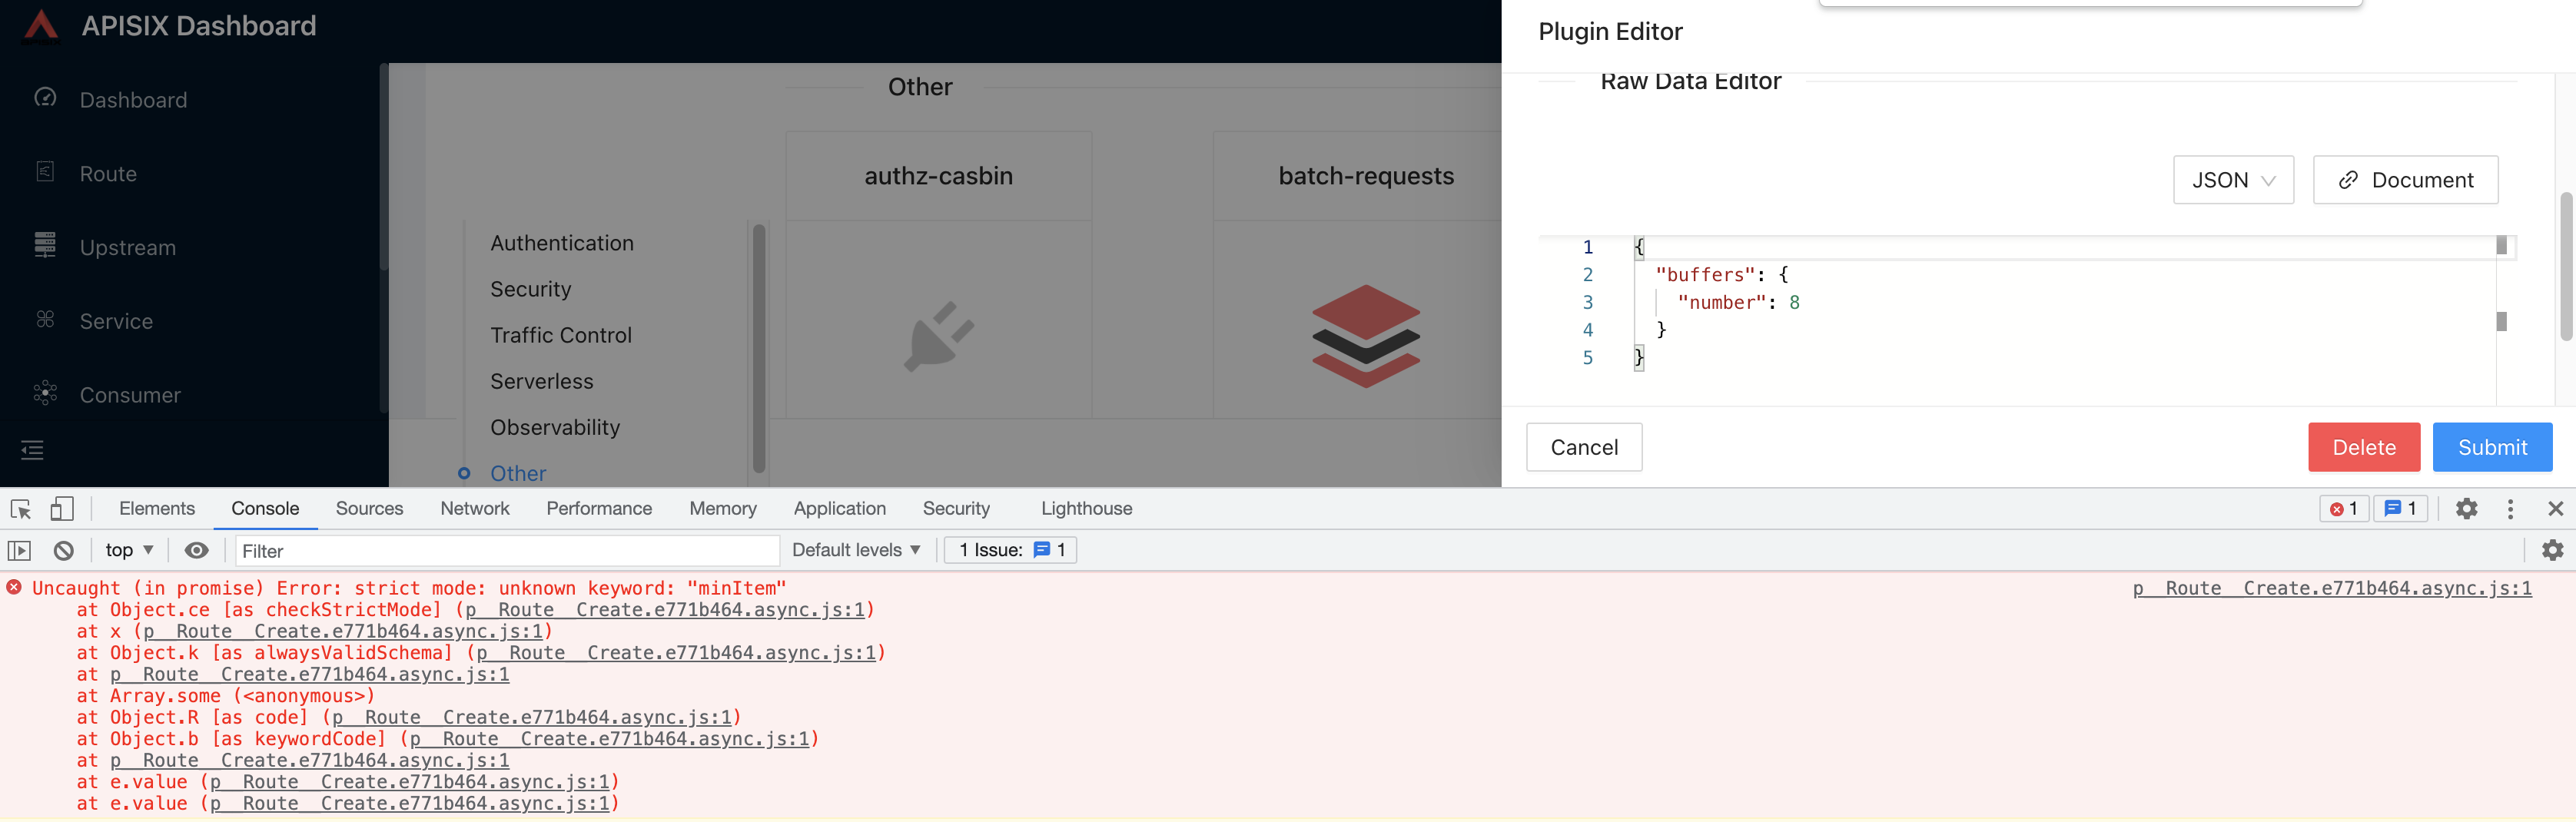Open the Default levels dropdown
The width and height of the screenshot is (2576, 822).
pos(855,550)
